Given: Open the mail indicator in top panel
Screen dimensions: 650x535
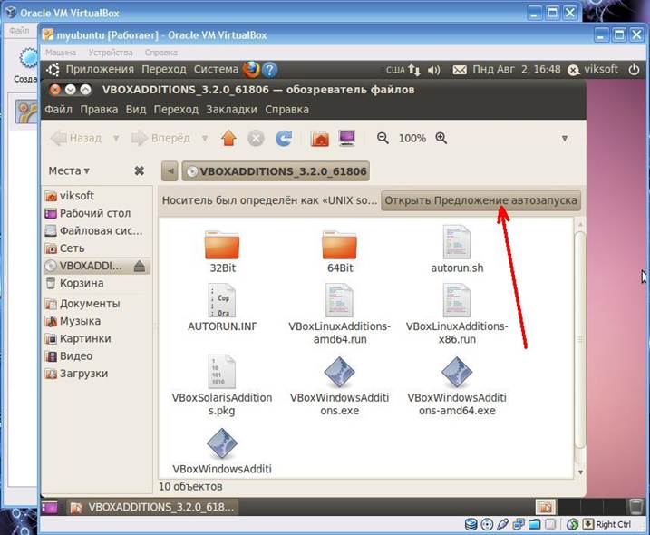Looking at the screenshot, I should click(460, 70).
